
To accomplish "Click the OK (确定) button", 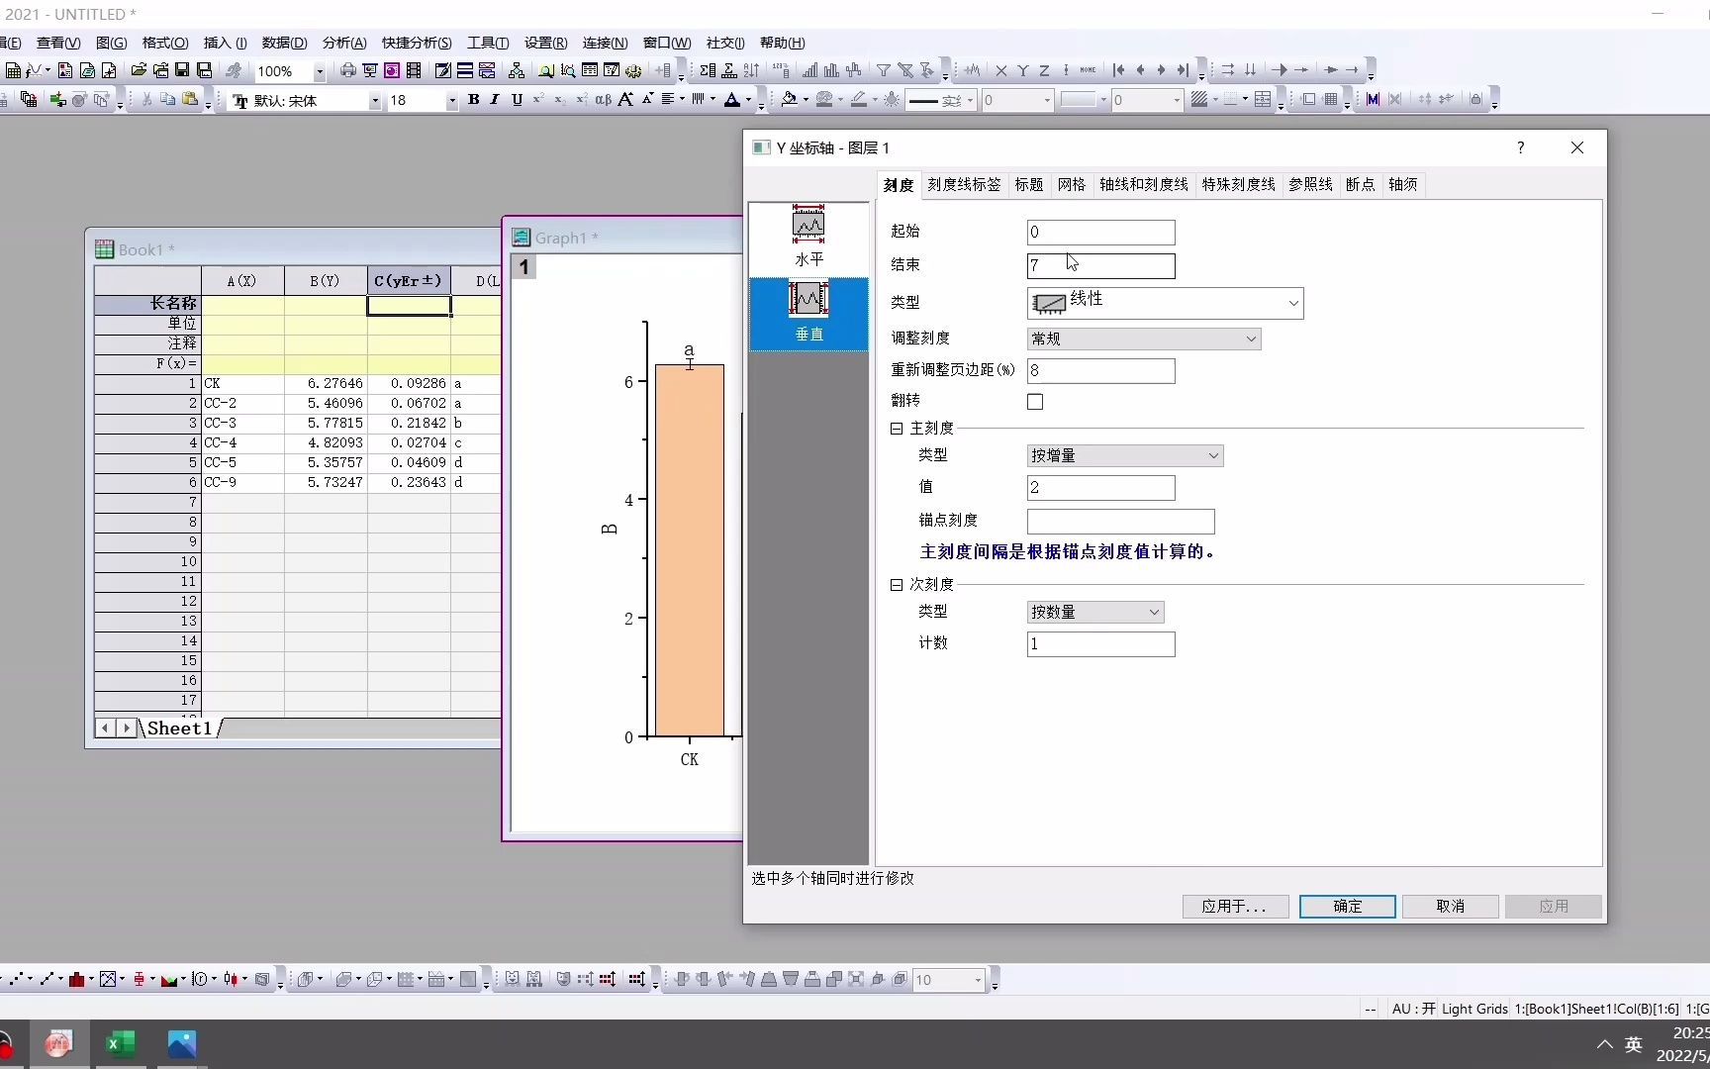I will tap(1348, 906).
